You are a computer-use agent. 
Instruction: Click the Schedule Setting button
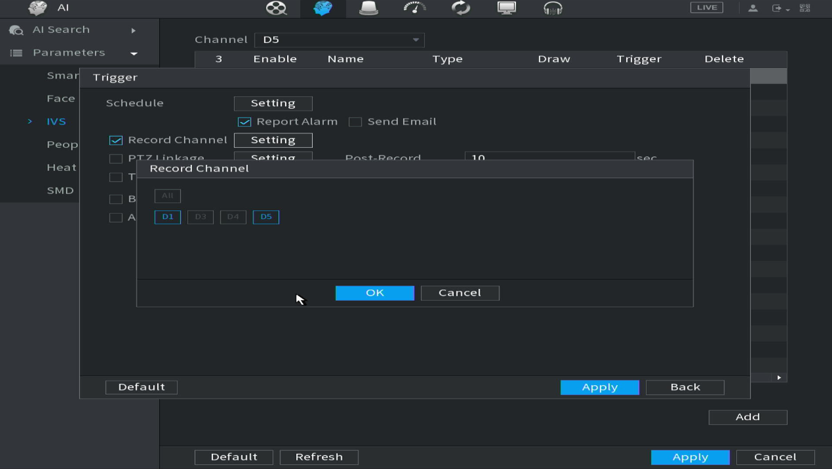click(x=273, y=104)
